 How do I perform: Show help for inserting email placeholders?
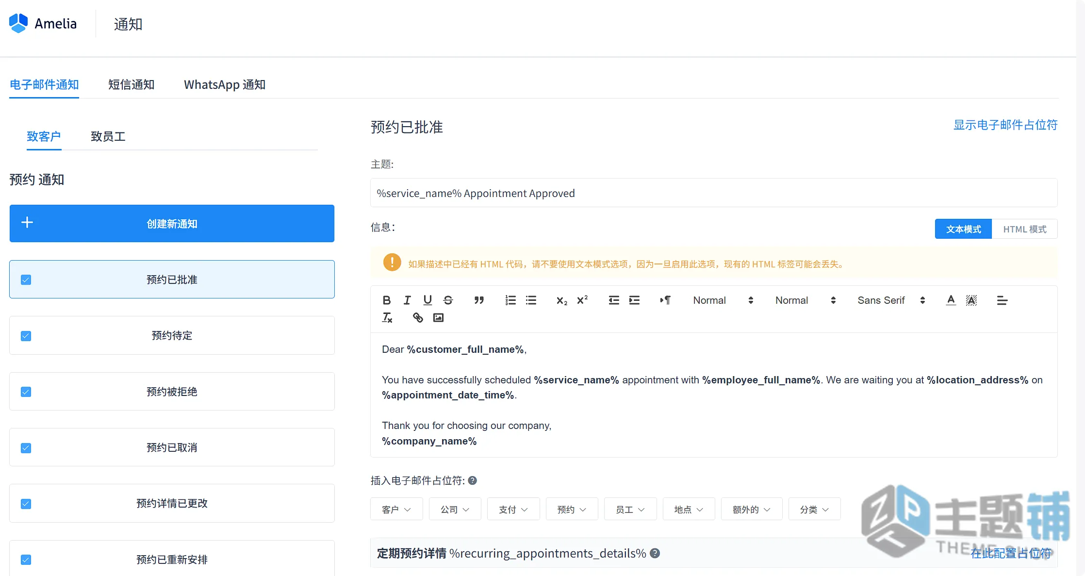pyautogui.click(x=472, y=480)
